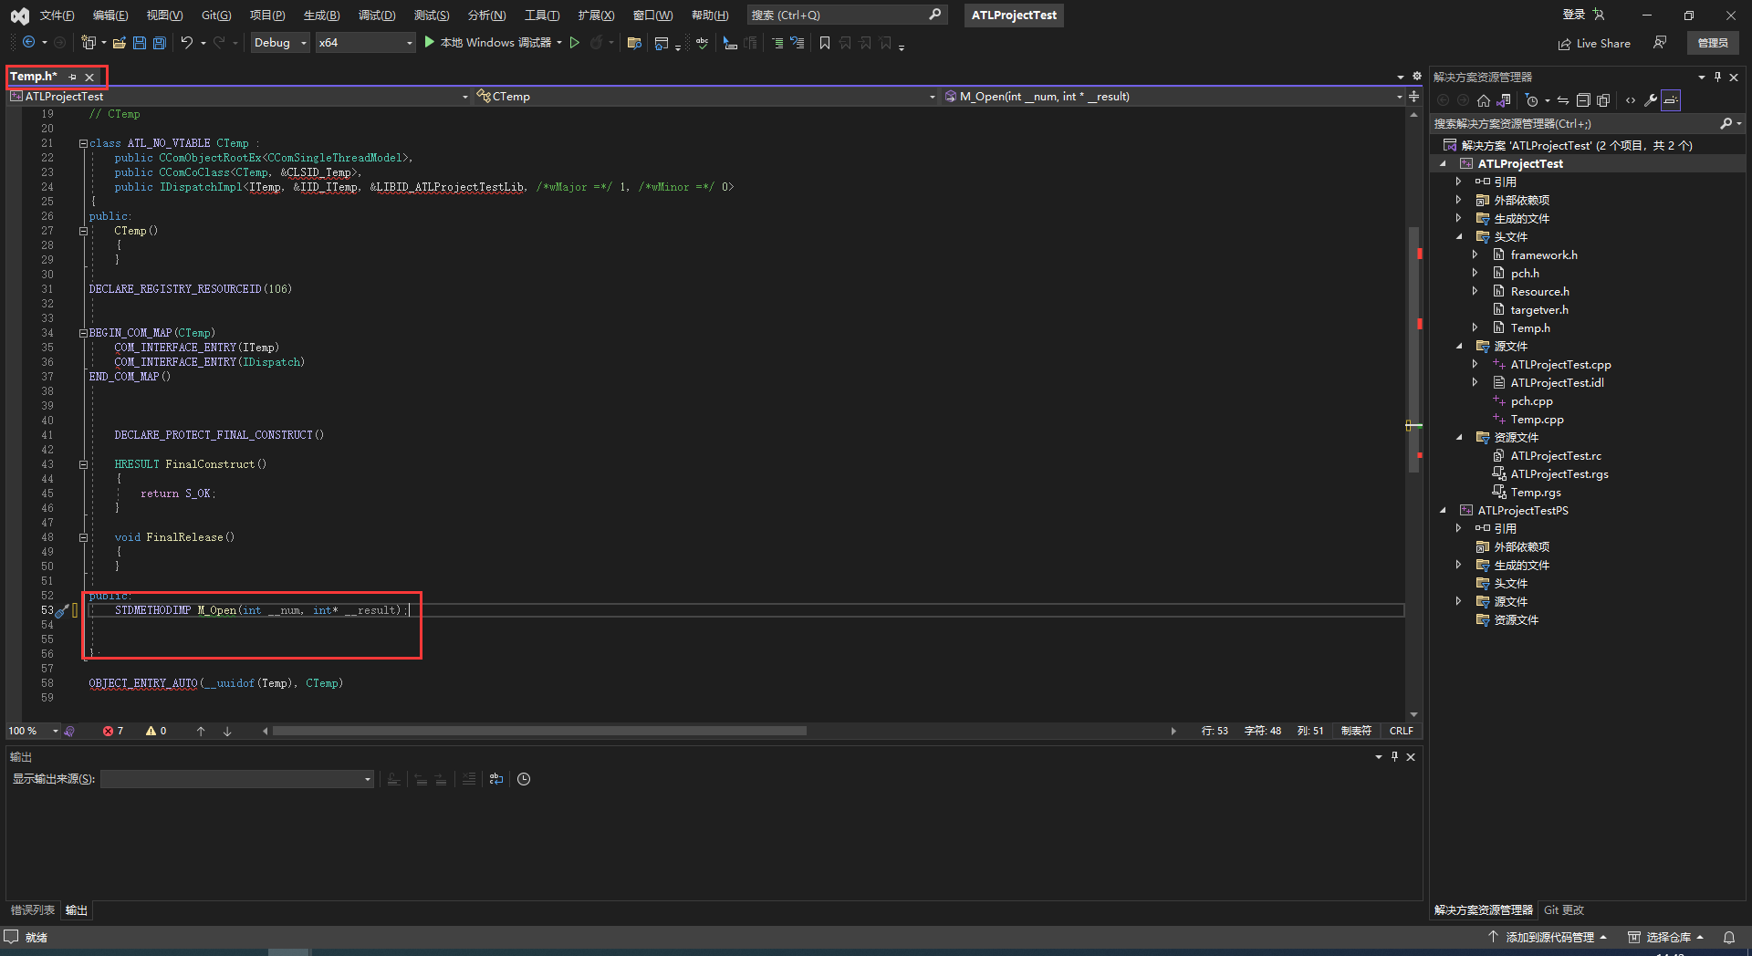Open the 文件(F) menu
This screenshot has height=956, width=1752.
pyautogui.click(x=57, y=16)
